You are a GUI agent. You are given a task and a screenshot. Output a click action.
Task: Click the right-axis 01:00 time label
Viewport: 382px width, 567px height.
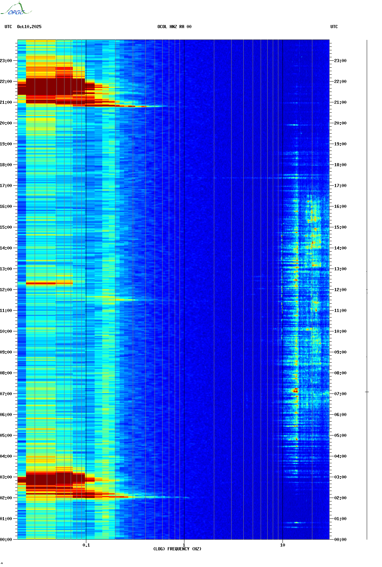click(340, 519)
